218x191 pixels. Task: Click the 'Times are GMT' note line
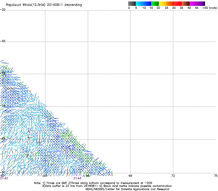coord(93,183)
